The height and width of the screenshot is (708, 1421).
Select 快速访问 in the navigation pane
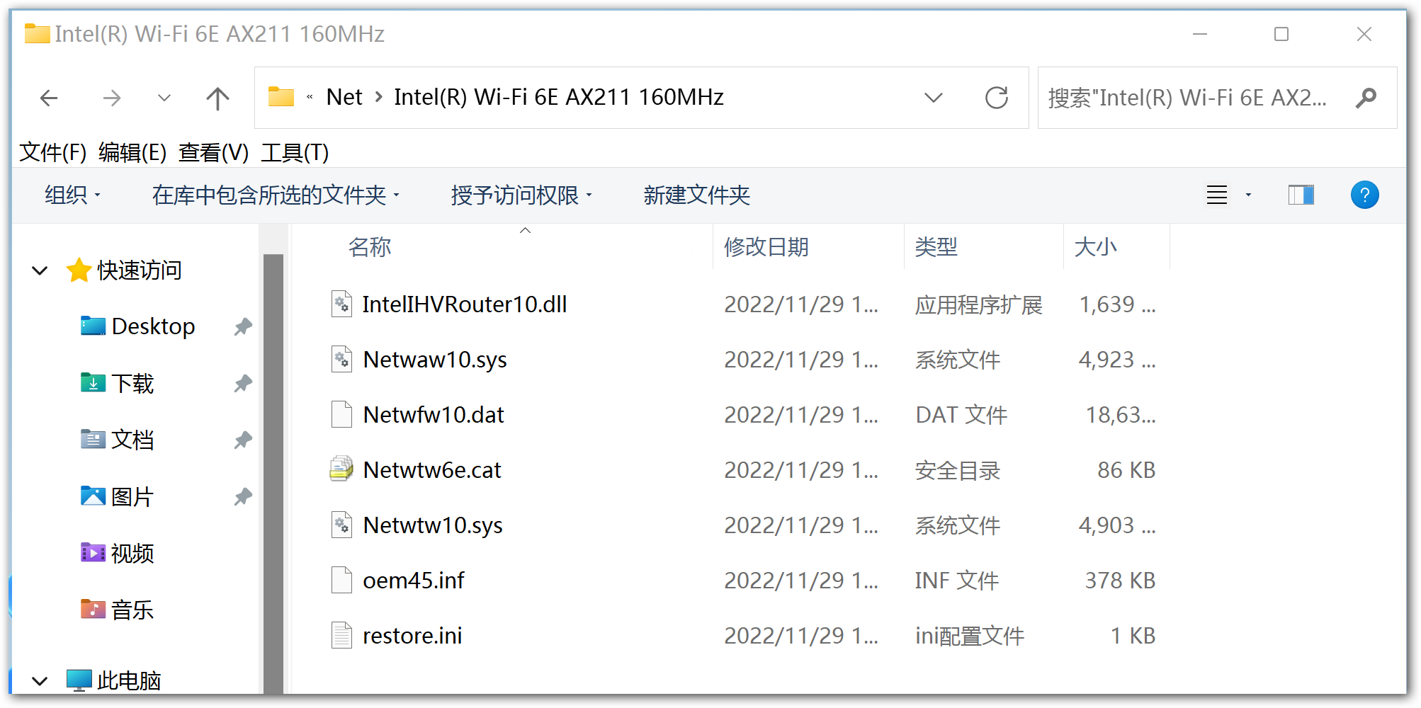click(140, 270)
